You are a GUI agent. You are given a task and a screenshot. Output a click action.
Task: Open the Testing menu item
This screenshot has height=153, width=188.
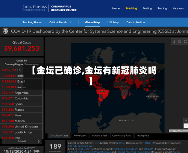click(147, 8)
